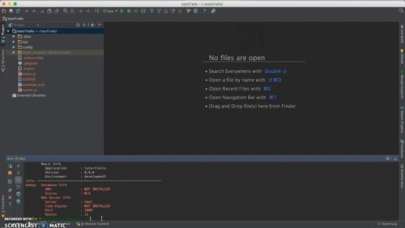
Task: Click the Up stack trace arrow in Run panel
Action: click(x=18, y=166)
